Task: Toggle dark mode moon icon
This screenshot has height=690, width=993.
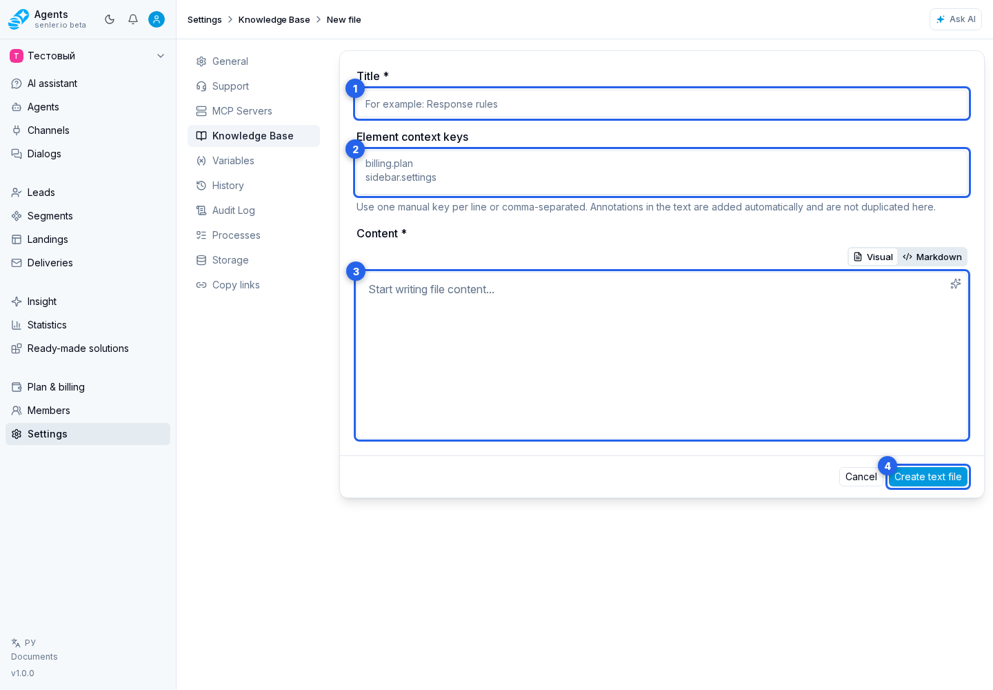Action: click(110, 19)
